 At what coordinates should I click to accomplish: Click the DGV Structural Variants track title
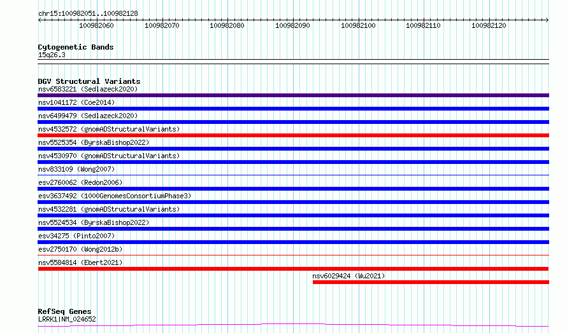click(x=89, y=81)
